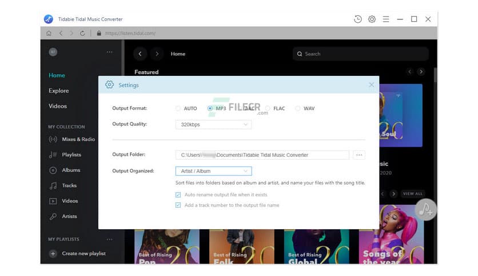Click the Tidal search field
Image resolution: width=478 pixels, height=276 pixels.
361,54
